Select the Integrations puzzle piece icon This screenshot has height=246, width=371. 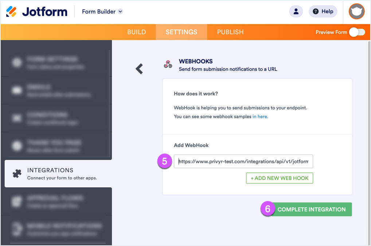(17, 174)
